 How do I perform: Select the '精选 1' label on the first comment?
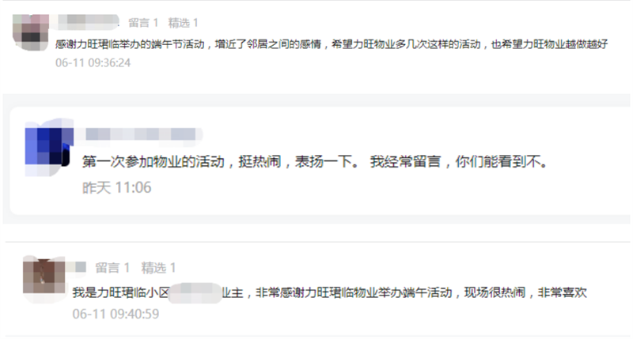[184, 23]
